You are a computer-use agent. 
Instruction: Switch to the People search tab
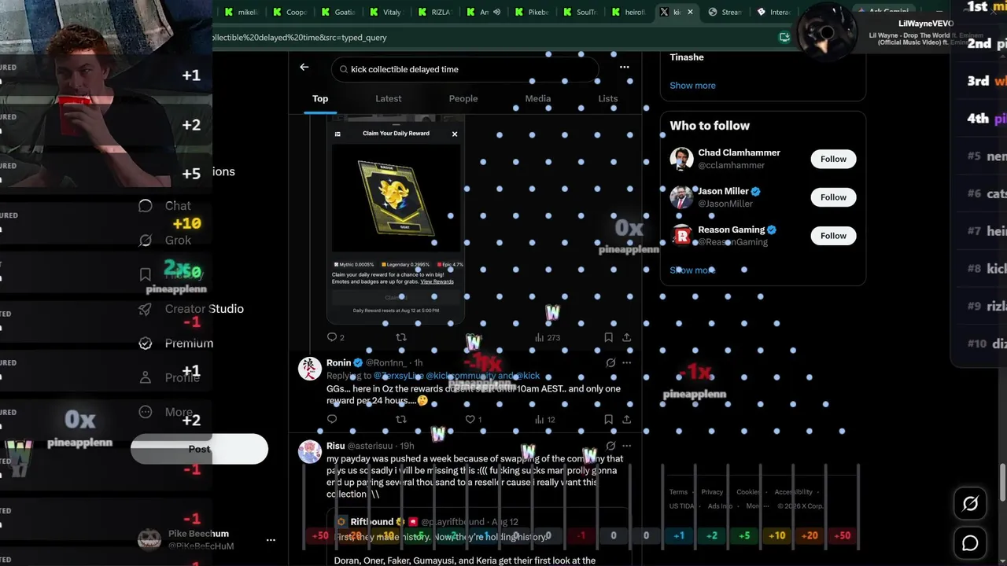pos(463,99)
